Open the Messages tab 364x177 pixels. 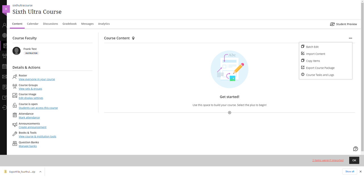(x=87, y=24)
